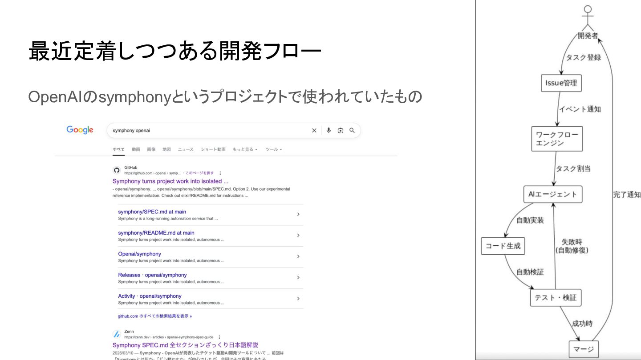Click the slide title '最近定着しつつある開発フロー'
Screen dimensions: 641x360
pyautogui.click(x=174, y=51)
